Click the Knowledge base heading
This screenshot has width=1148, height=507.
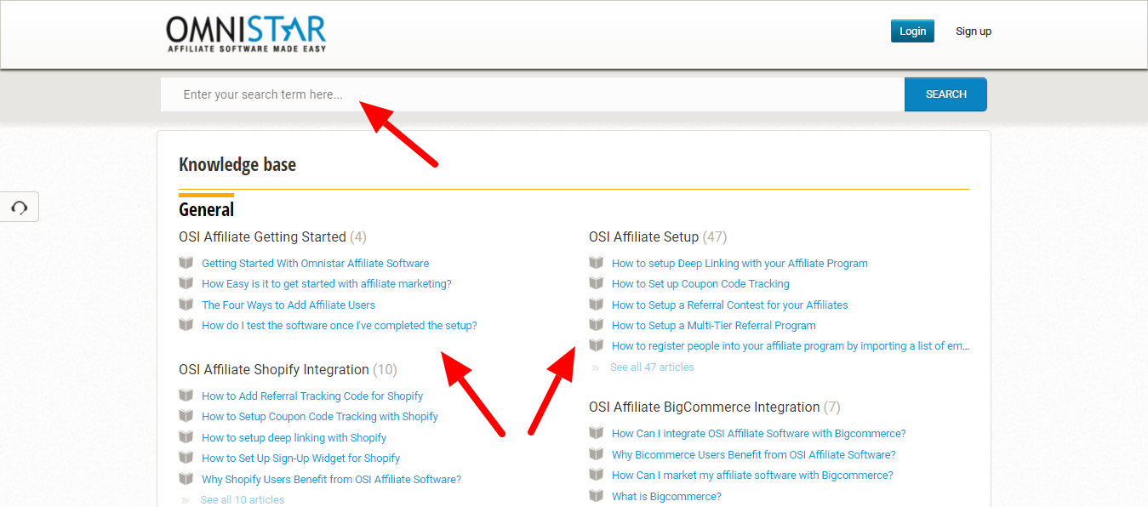[x=237, y=165]
